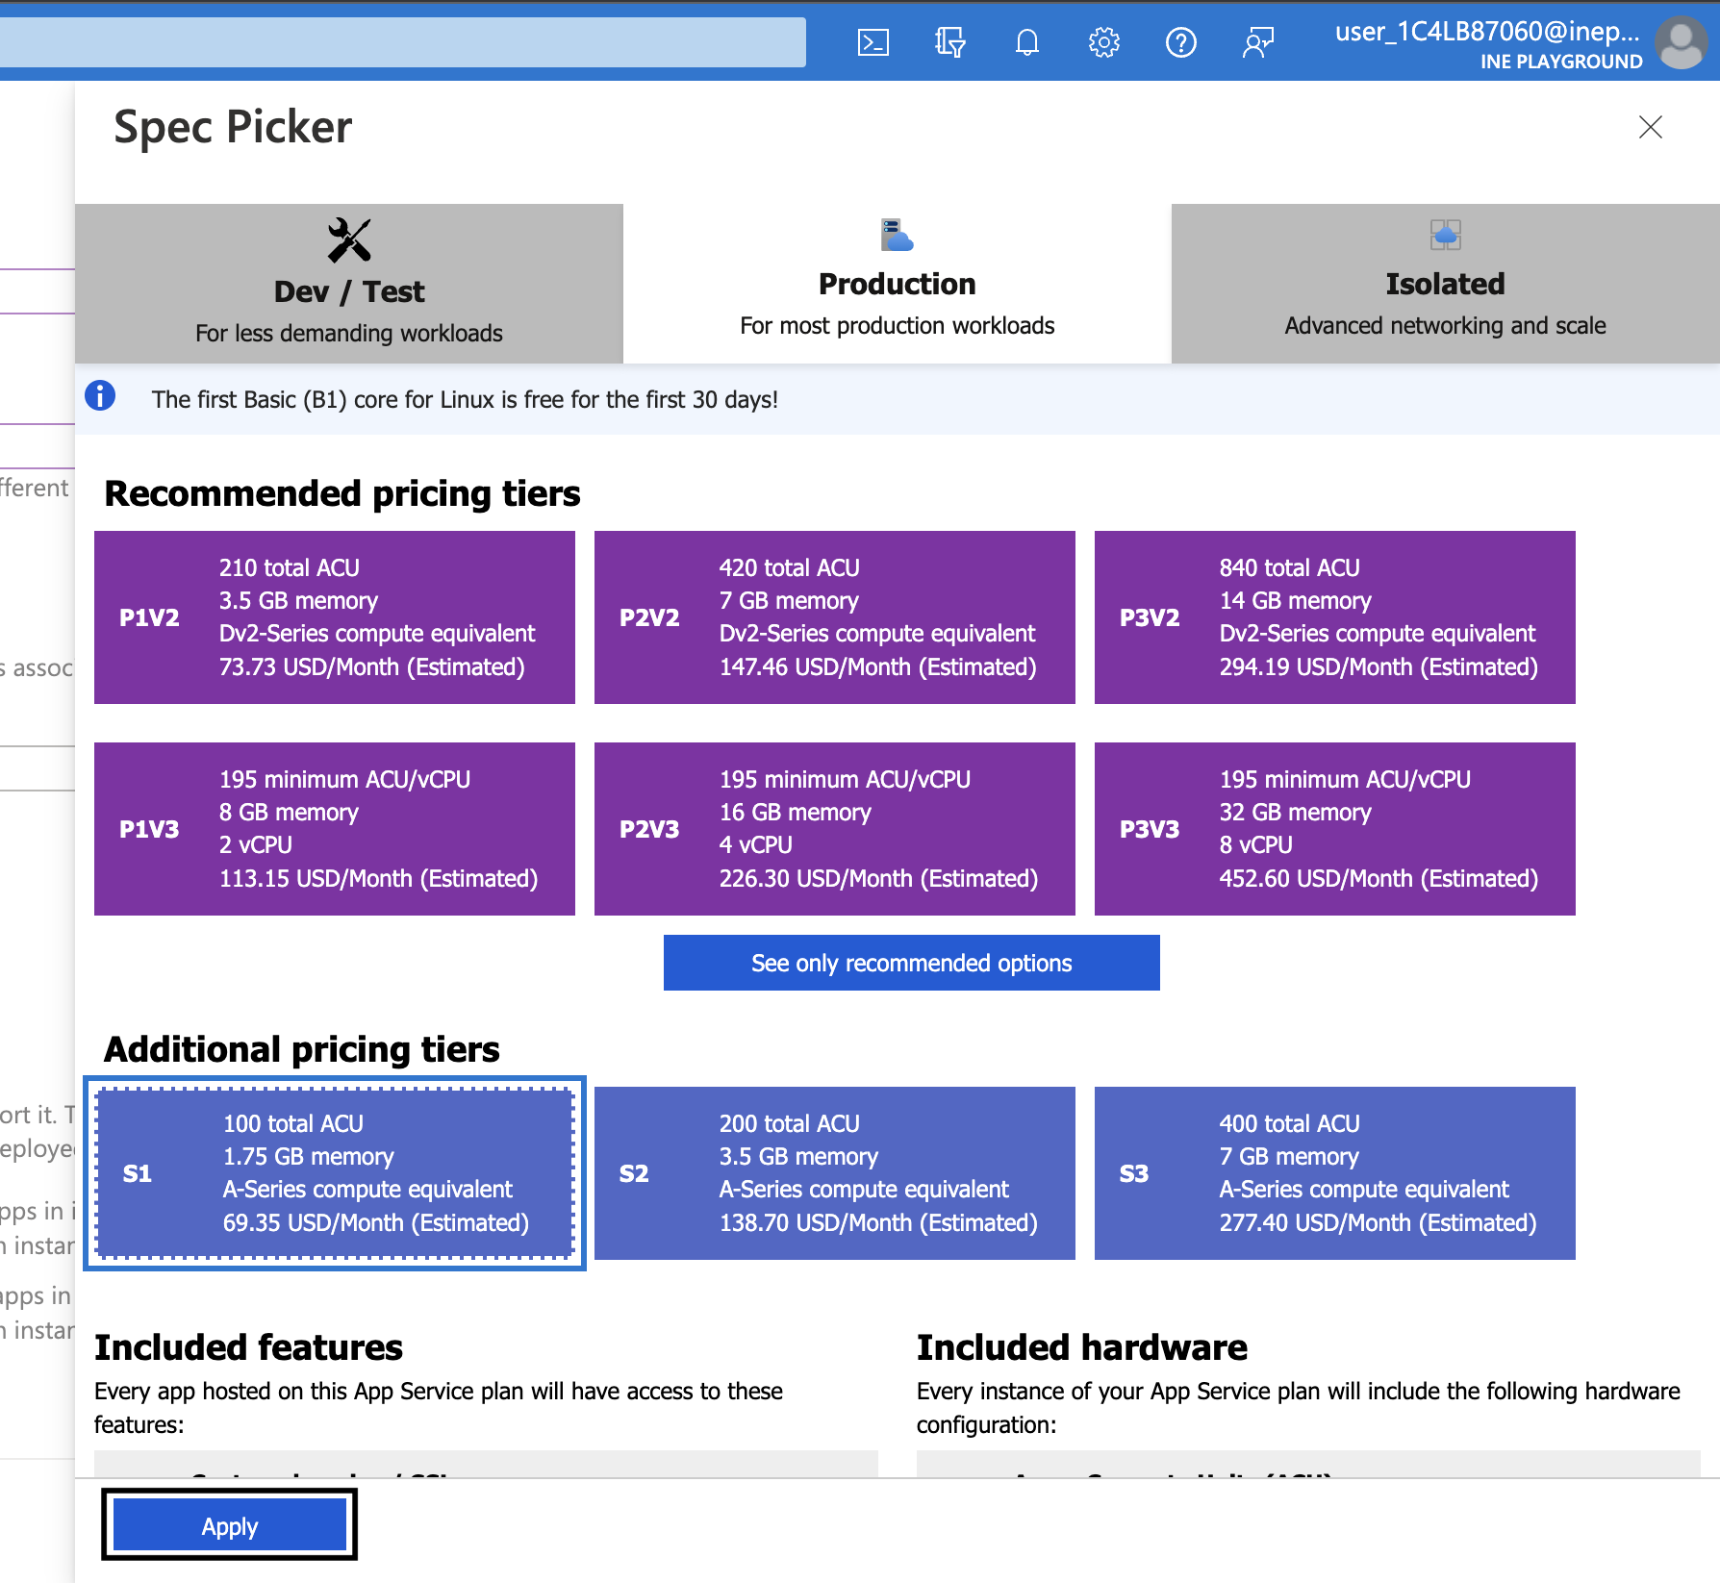Select the P1V2 pricing tier
Screen dimensions: 1720x1583
334,617
